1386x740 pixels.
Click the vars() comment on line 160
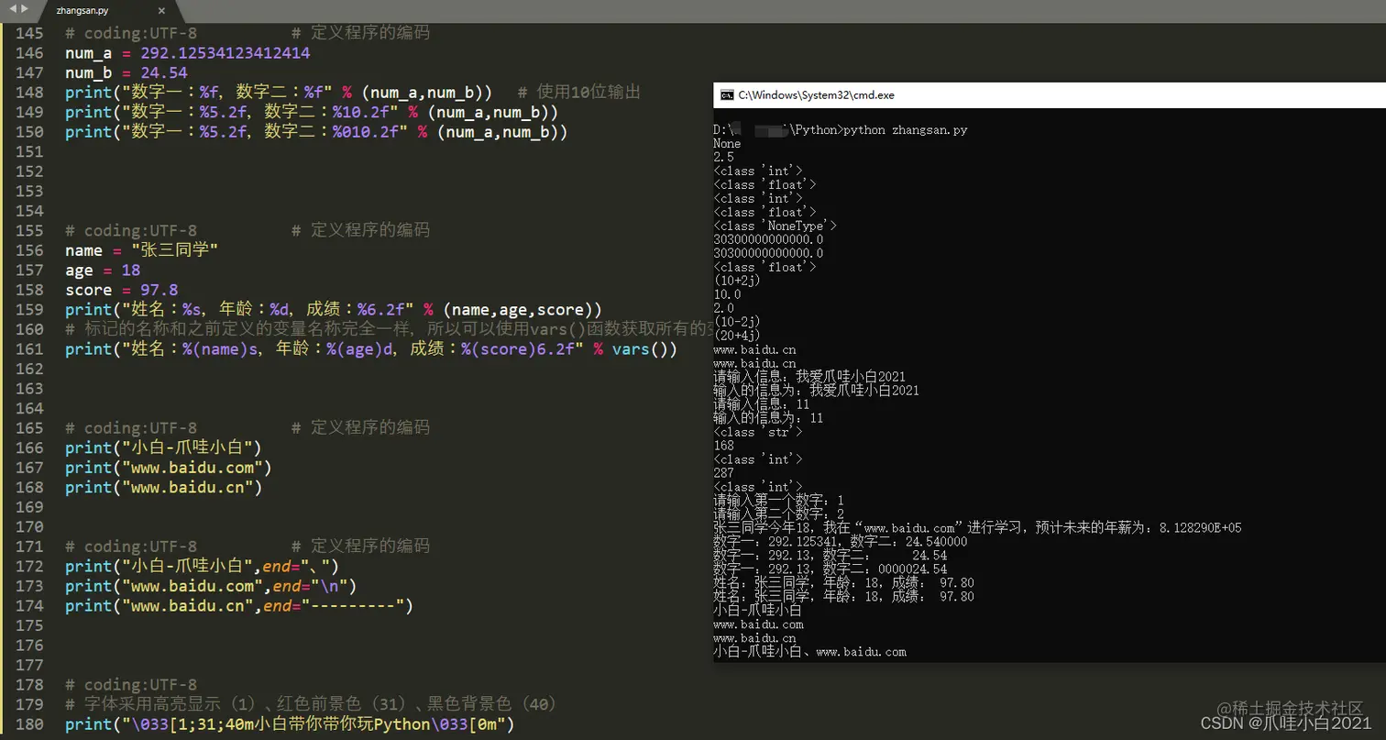390,329
